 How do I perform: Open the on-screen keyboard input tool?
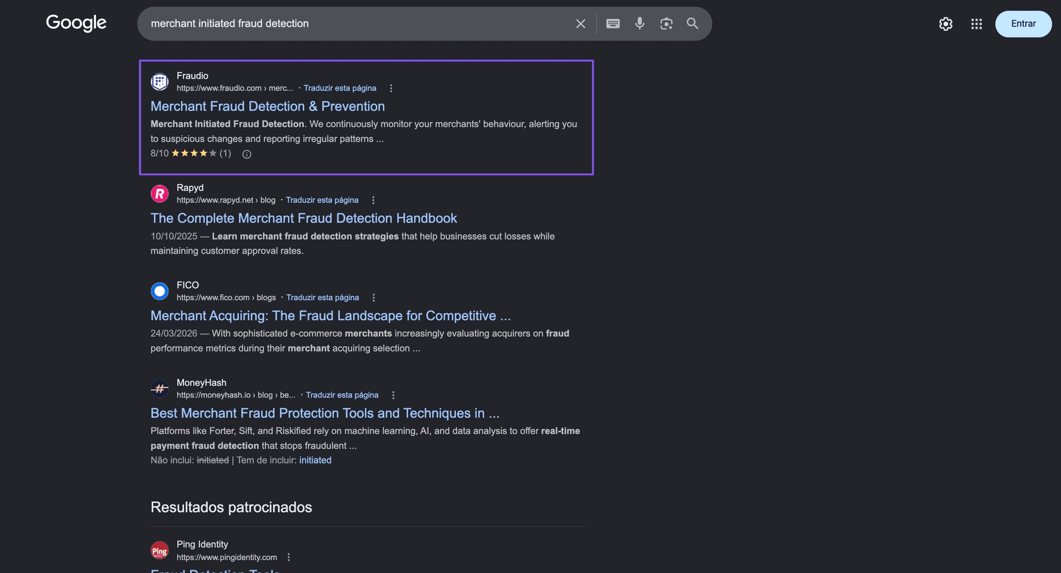coord(613,23)
